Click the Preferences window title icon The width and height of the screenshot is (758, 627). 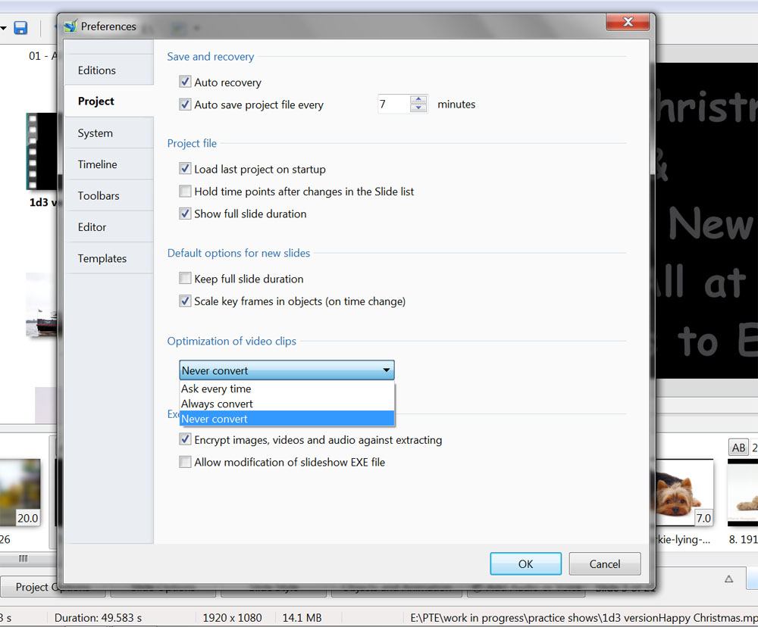point(70,27)
